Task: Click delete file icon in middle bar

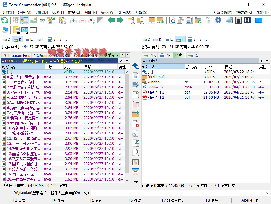Action: [135, 124]
